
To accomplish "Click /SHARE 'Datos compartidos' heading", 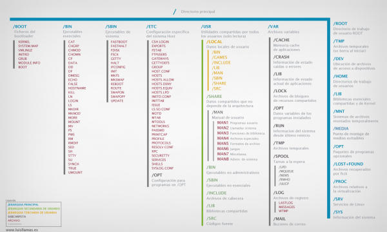I will [214, 97].
